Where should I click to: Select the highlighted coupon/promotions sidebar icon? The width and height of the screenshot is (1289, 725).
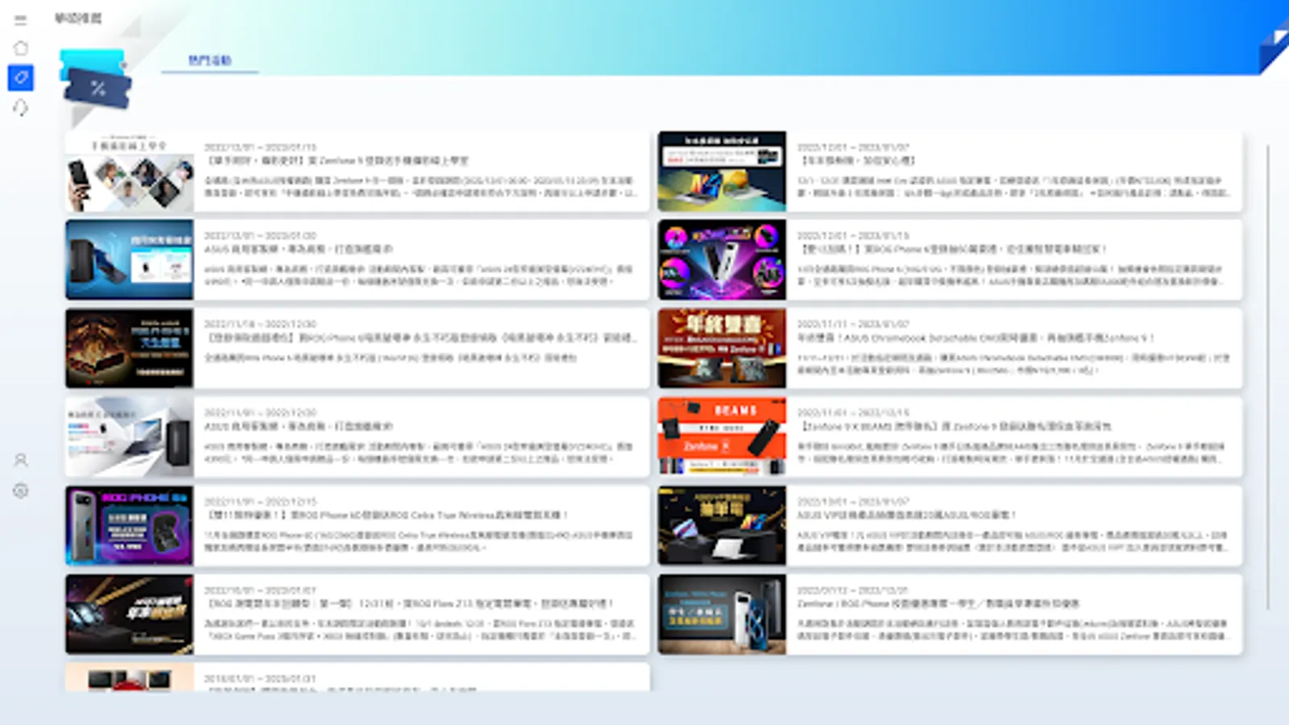coord(20,79)
